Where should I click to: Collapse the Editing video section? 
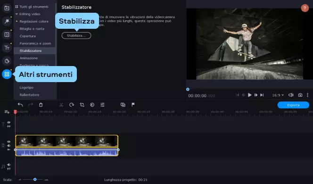[17, 14]
